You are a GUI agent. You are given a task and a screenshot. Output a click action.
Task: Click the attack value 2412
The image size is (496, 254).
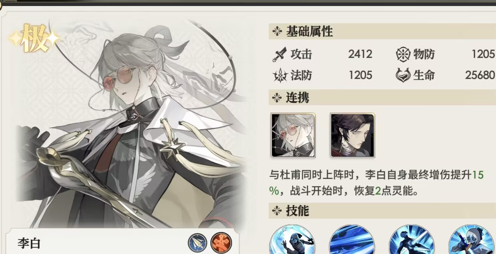coord(360,54)
